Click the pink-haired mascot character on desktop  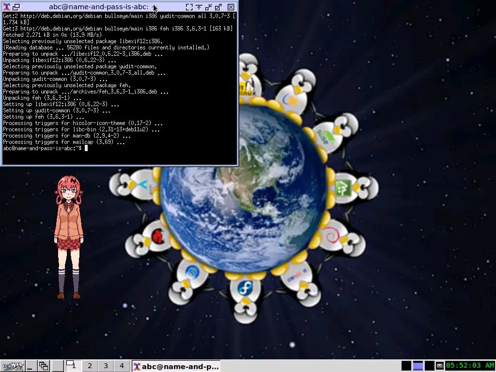tap(68, 237)
